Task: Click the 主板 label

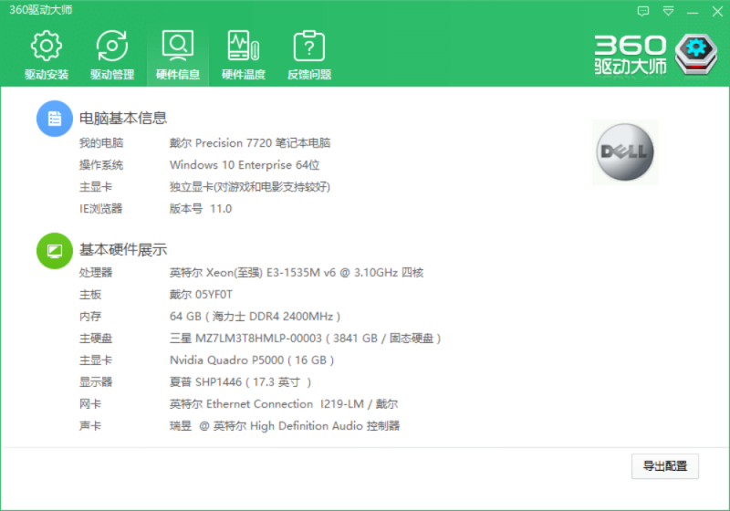Action: 90,294
